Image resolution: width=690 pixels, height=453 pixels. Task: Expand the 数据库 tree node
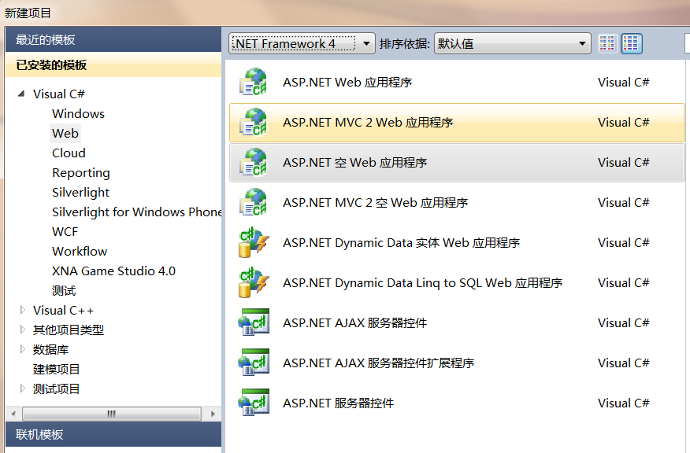coord(22,349)
